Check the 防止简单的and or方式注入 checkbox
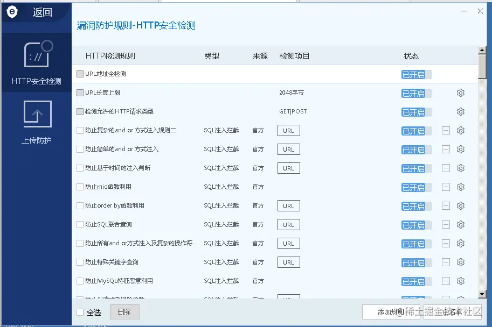492x327 pixels. [x=80, y=149]
